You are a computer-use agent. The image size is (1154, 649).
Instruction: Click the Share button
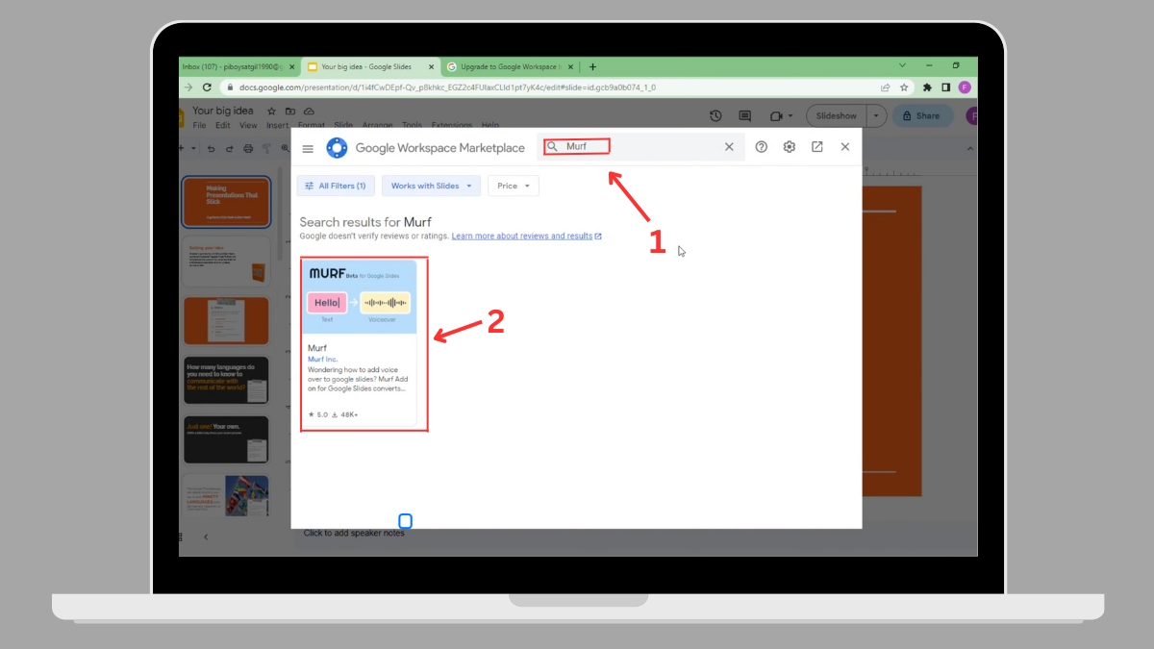pyautogui.click(x=920, y=115)
